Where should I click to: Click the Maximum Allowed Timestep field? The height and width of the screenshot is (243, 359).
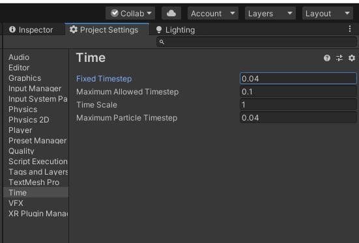coord(298,92)
